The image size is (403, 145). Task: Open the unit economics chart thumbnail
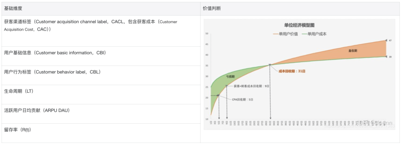pyautogui.click(x=299, y=74)
